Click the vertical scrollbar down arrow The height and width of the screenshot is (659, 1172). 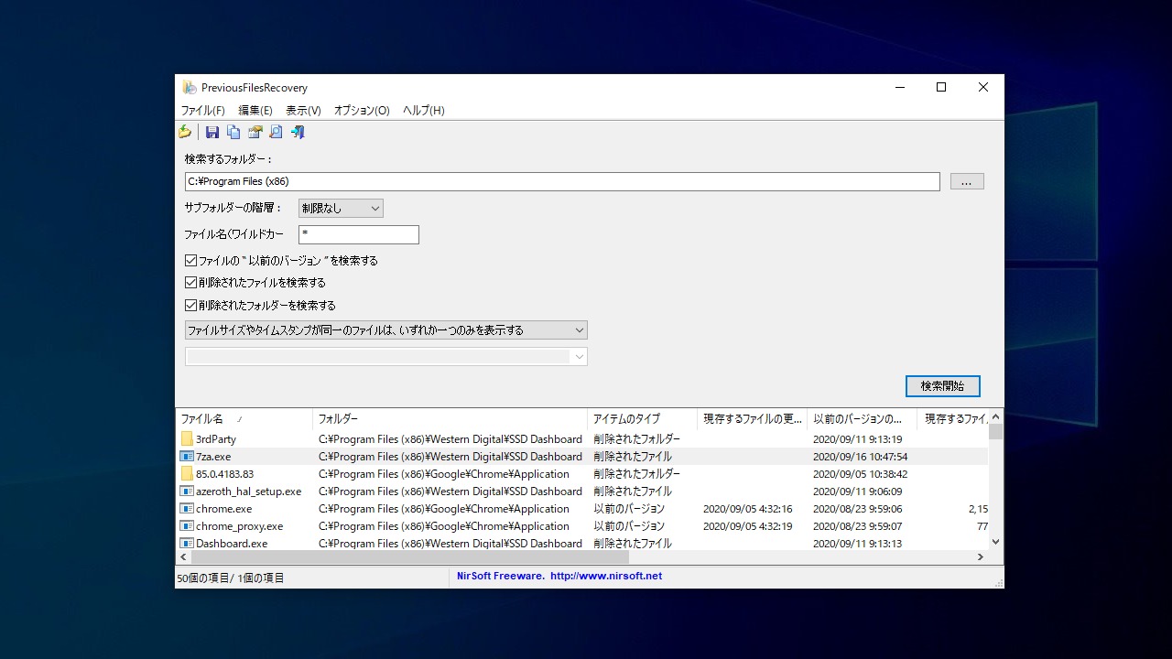coord(996,543)
